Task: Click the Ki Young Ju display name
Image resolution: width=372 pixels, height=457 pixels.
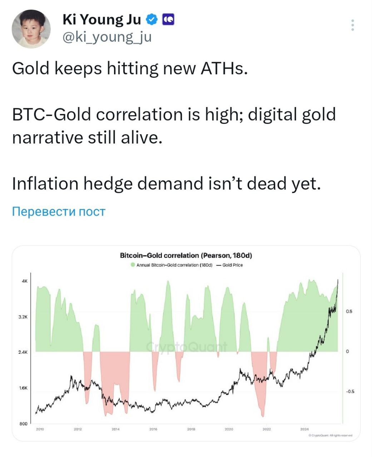Action: (102, 19)
